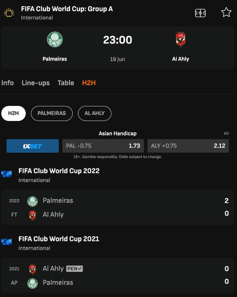
Task: Click the Palmeiras crest in match header
Action: coord(55,40)
